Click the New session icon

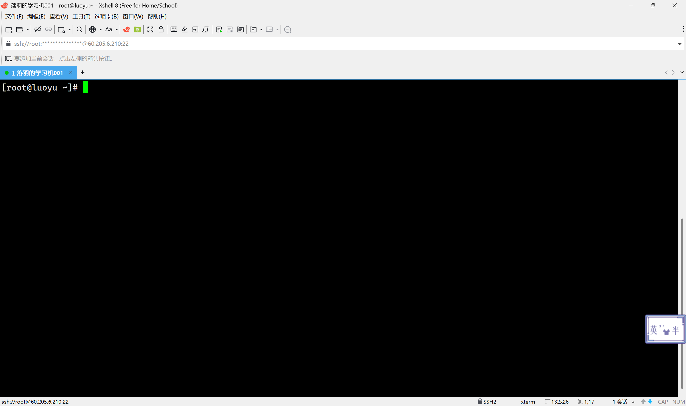[9, 29]
